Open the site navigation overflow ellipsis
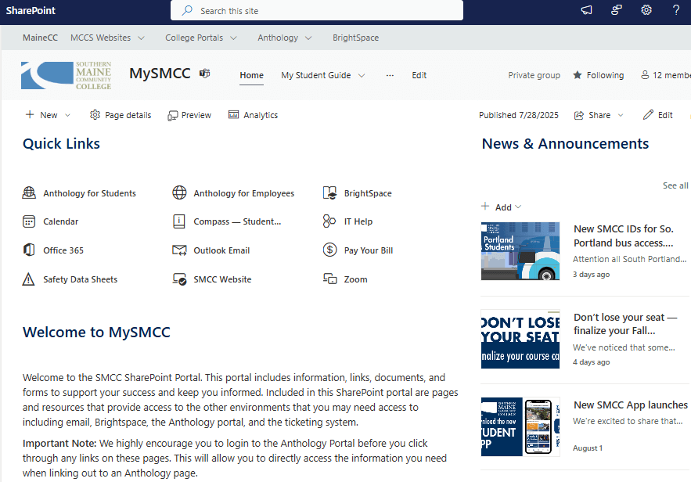The width and height of the screenshot is (691, 482). tap(390, 75)
